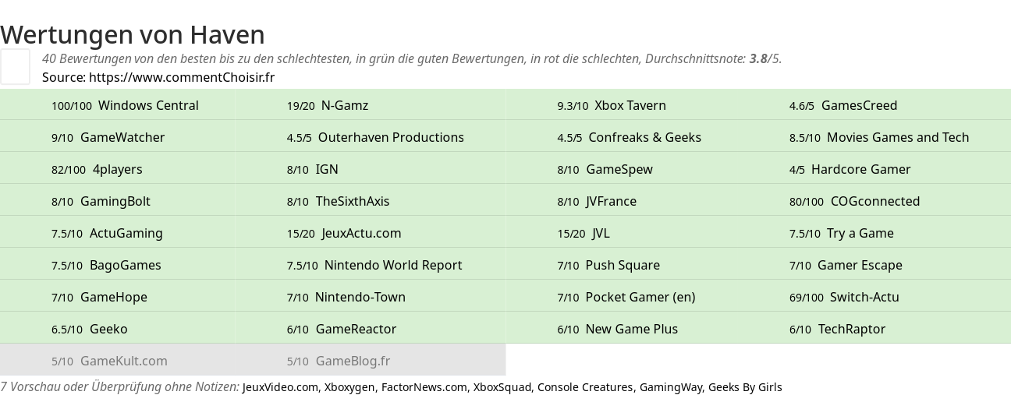Screen dimensions: 1011x395
Task: Open Nintendo World Report review
Action: 374,265
